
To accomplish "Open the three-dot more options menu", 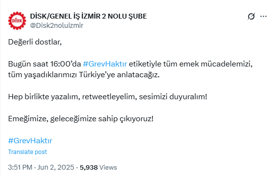I will [x=263, y=16].
